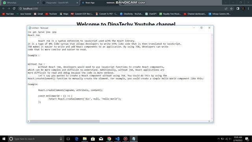Viewport: 252px width, 142px height.
Task: Click the microphone icon in search box
Action: (61, 139)
